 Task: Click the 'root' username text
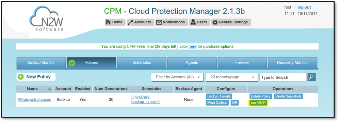pyautogui.click(x=288, y=7)
